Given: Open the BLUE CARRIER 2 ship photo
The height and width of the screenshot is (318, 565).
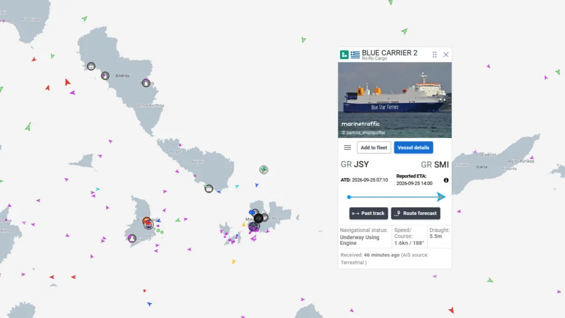Looking at the screenshot, I should click(395, 100).
